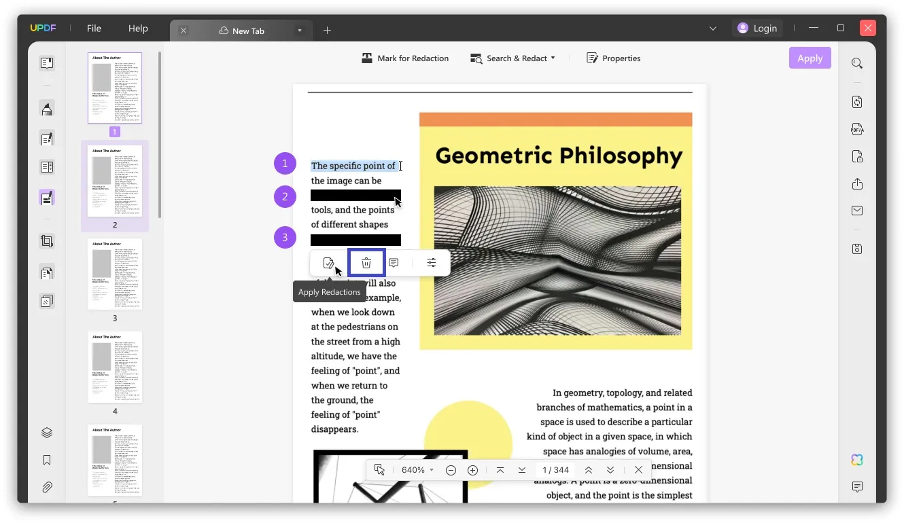Show the Layers panel

tap(47, 433)
